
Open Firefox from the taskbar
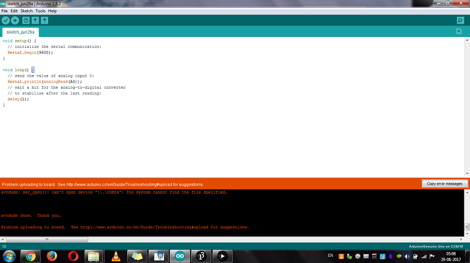[52, 256]
